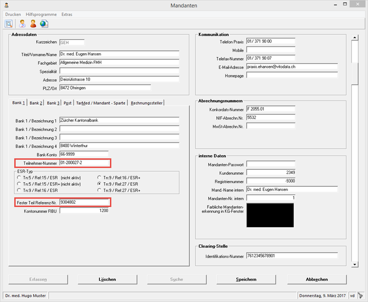This screenshot has width=368, height=302.
Task: Click the Titel/Vorname/Name field
Action: pyautogui.click(x=119, y=54)
